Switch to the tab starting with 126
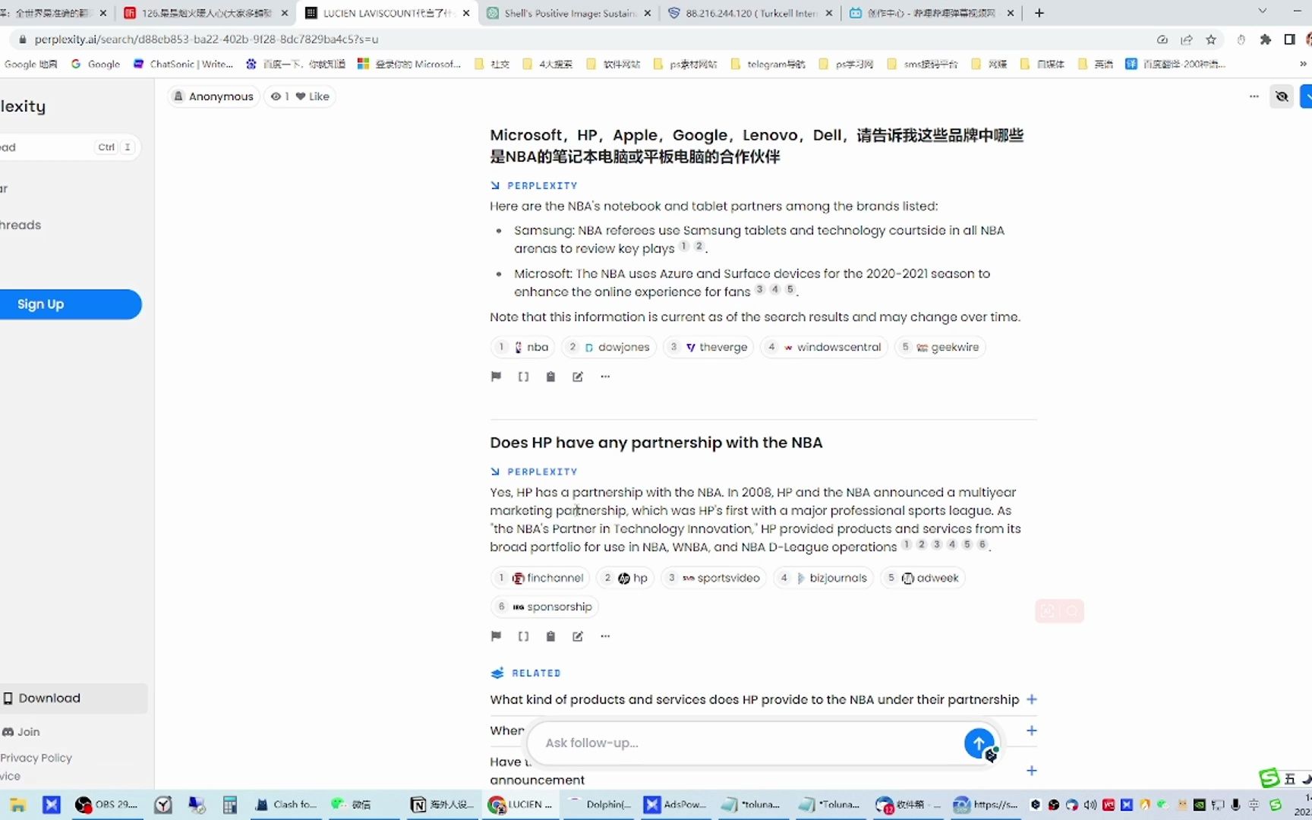 [207, 13]
